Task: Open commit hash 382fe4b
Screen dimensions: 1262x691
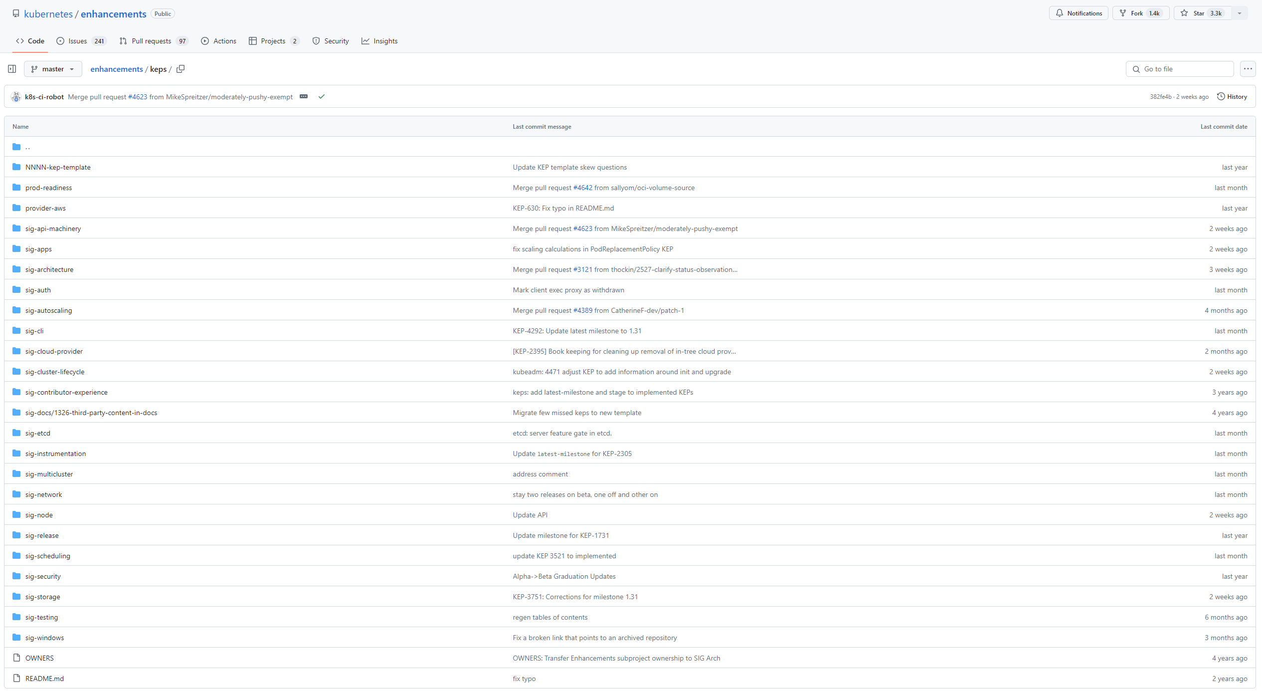Action: point(1161,97)
